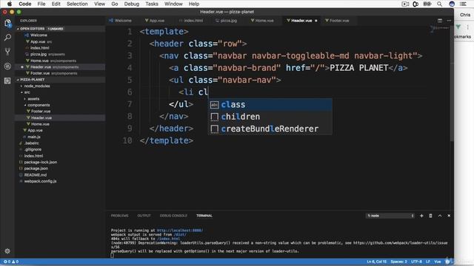Open the Selection menu
The image size is (474, 266).
[77, 4]
